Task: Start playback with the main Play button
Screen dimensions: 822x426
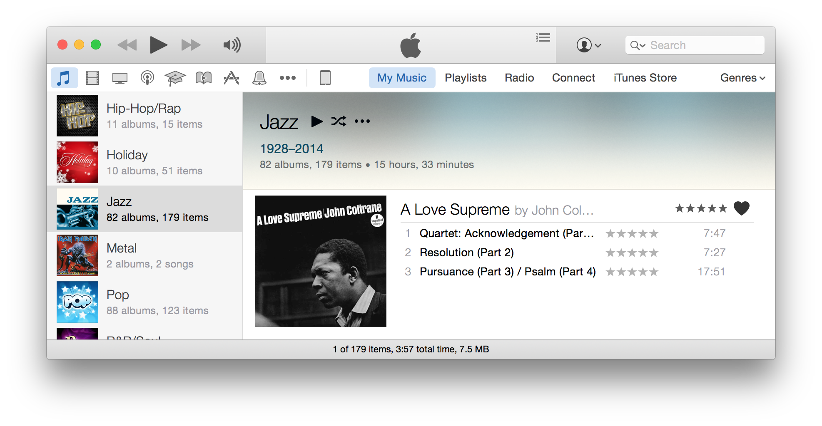Action: click(158, 45)
